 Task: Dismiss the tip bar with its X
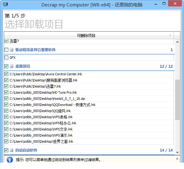click(x=177, y=159)
